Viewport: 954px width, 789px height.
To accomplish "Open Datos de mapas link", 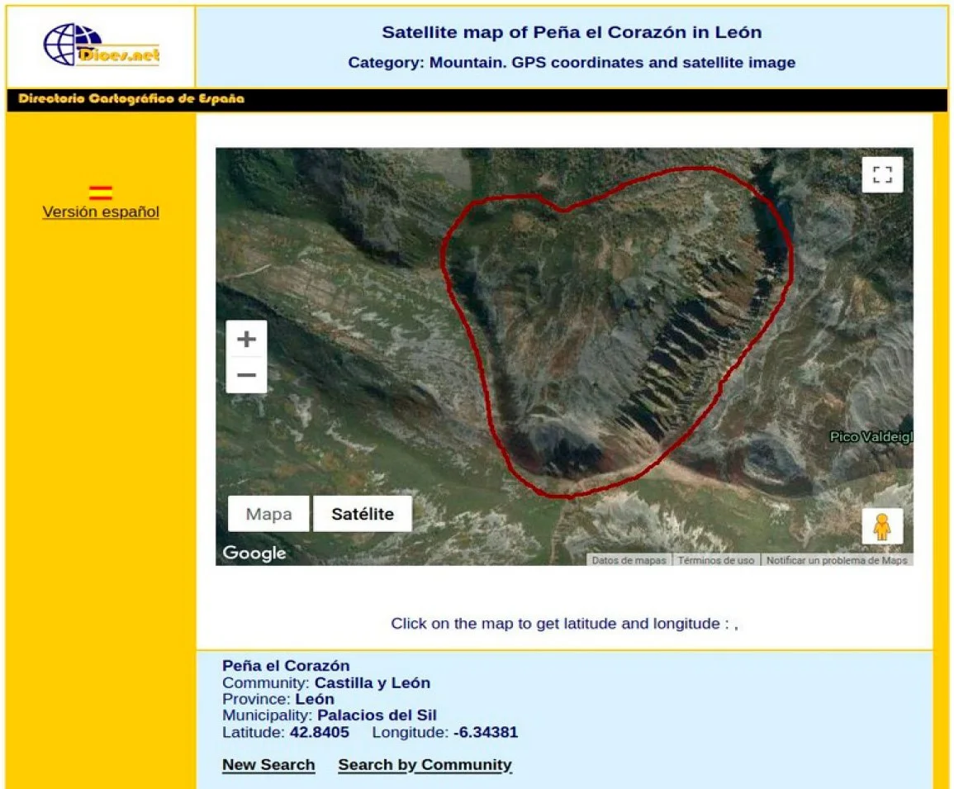I will point(629,560).
